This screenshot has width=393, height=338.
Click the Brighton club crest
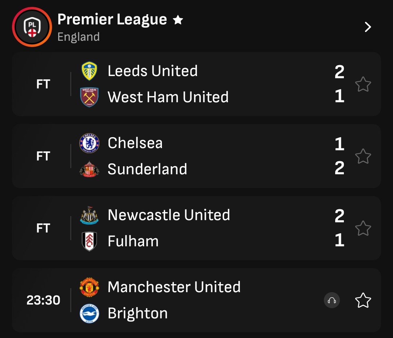click(x=89, y=313)
